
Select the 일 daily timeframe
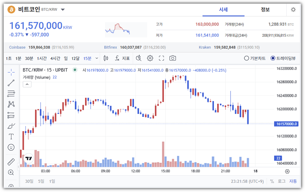tap(66, 58)
